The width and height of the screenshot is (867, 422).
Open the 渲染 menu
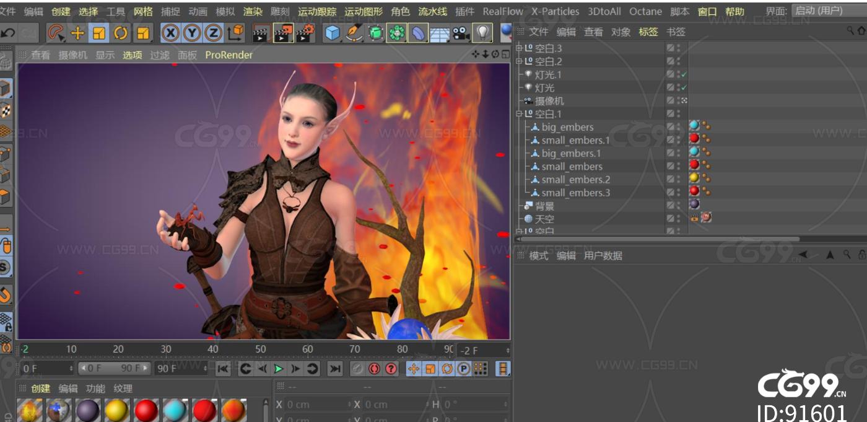[x=253, y=11]
